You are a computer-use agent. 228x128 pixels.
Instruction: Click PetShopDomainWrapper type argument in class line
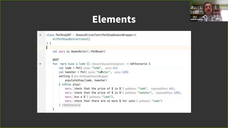point(118,35)
